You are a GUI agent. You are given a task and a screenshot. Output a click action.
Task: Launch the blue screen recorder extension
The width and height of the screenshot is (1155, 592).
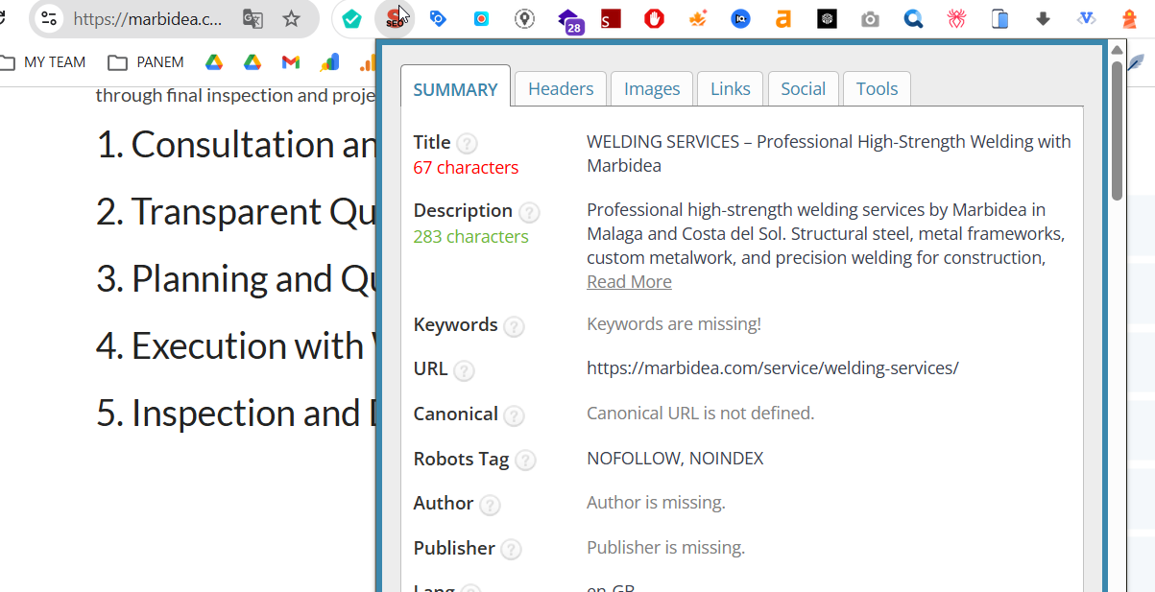481,19
